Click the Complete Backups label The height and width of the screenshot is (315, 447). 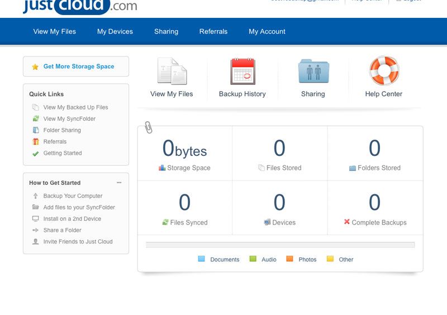tap(379, 222)
